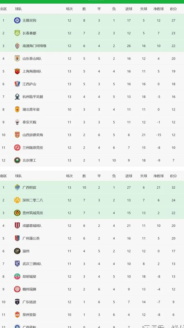Screen dimensions: 184x328
Task: Click the 昆明城星 team badge
Action: coord(17,276)
